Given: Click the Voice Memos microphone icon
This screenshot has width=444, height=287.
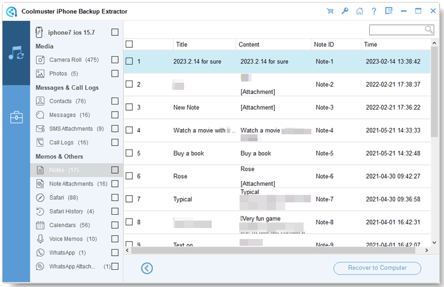Looking at the screenshot, I should coord(40,239).
